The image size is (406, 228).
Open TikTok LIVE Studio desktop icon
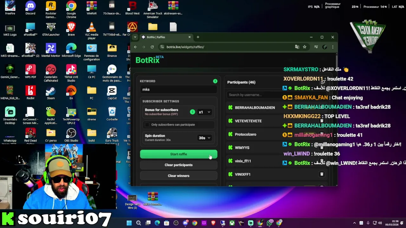coord(71,73)
